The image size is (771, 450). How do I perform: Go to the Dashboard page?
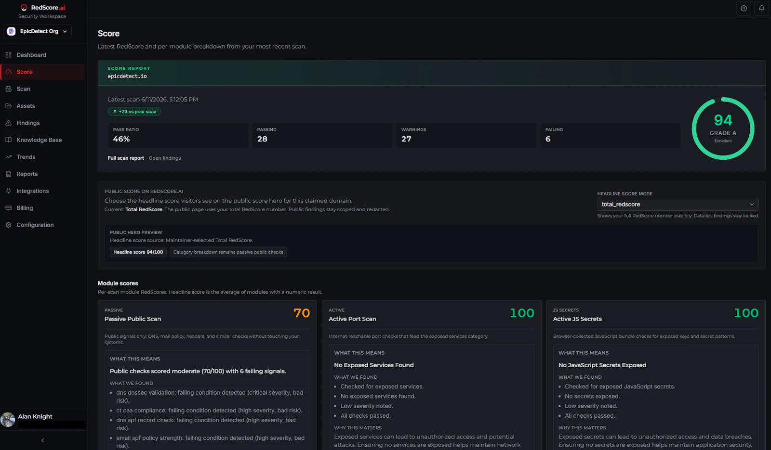pyautogui.click(x=42, y=55)
